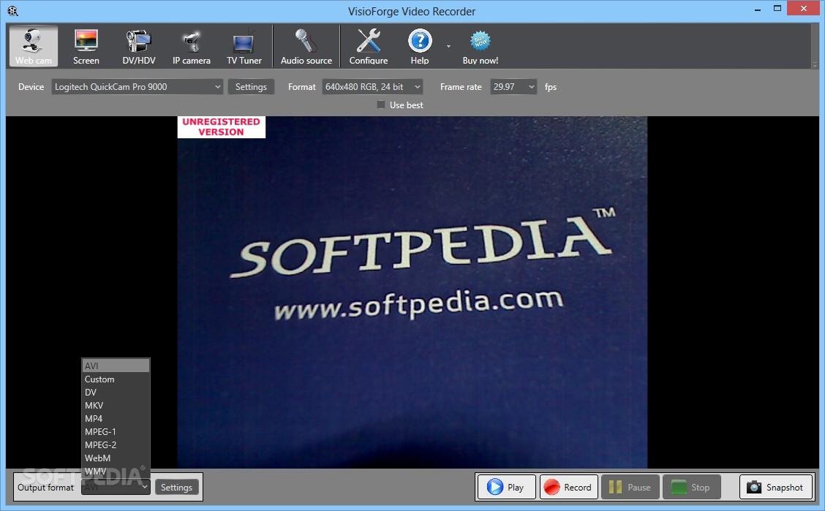Select the IP camera source
The height and width of the screenshot is (511, 825).
pyautogui.click(x=192, y=46)
